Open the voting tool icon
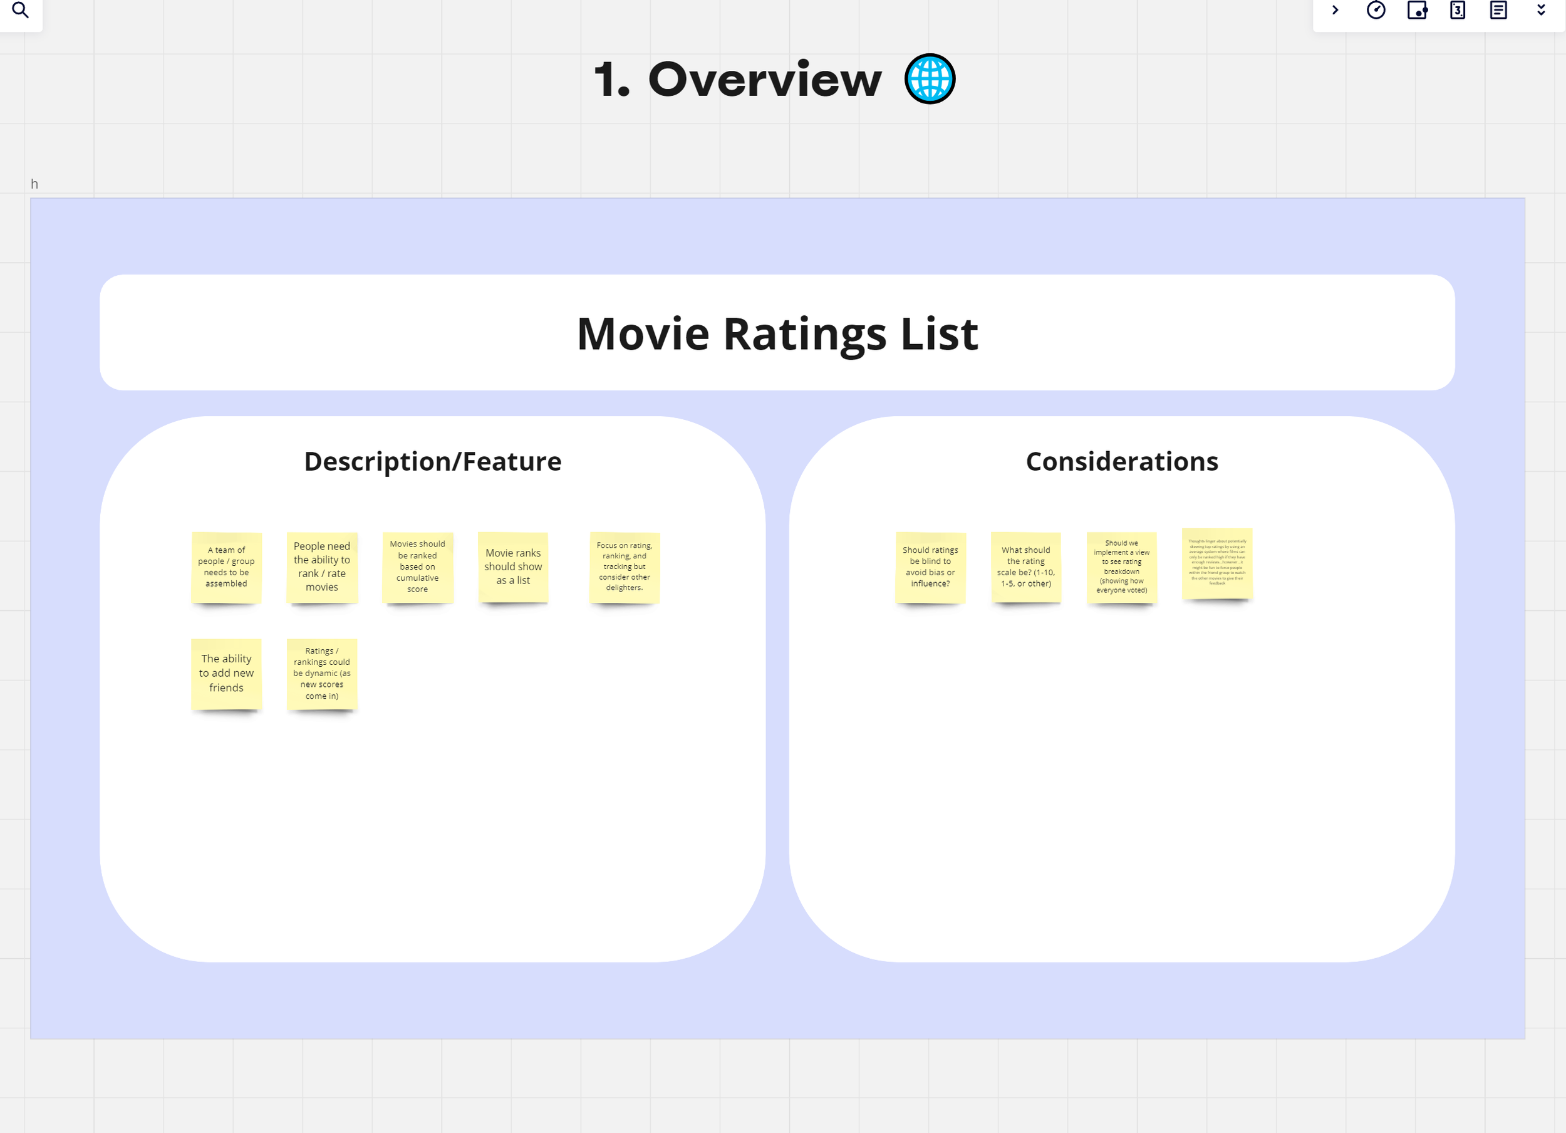1566x1133 pixels. (1417, 11)
